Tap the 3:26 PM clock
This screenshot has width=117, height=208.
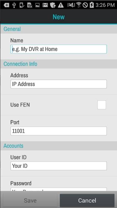pos(105,5)
